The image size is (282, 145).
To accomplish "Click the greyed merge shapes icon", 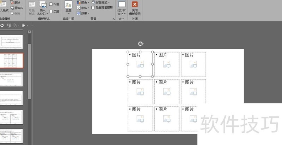I will click(15, 25).
